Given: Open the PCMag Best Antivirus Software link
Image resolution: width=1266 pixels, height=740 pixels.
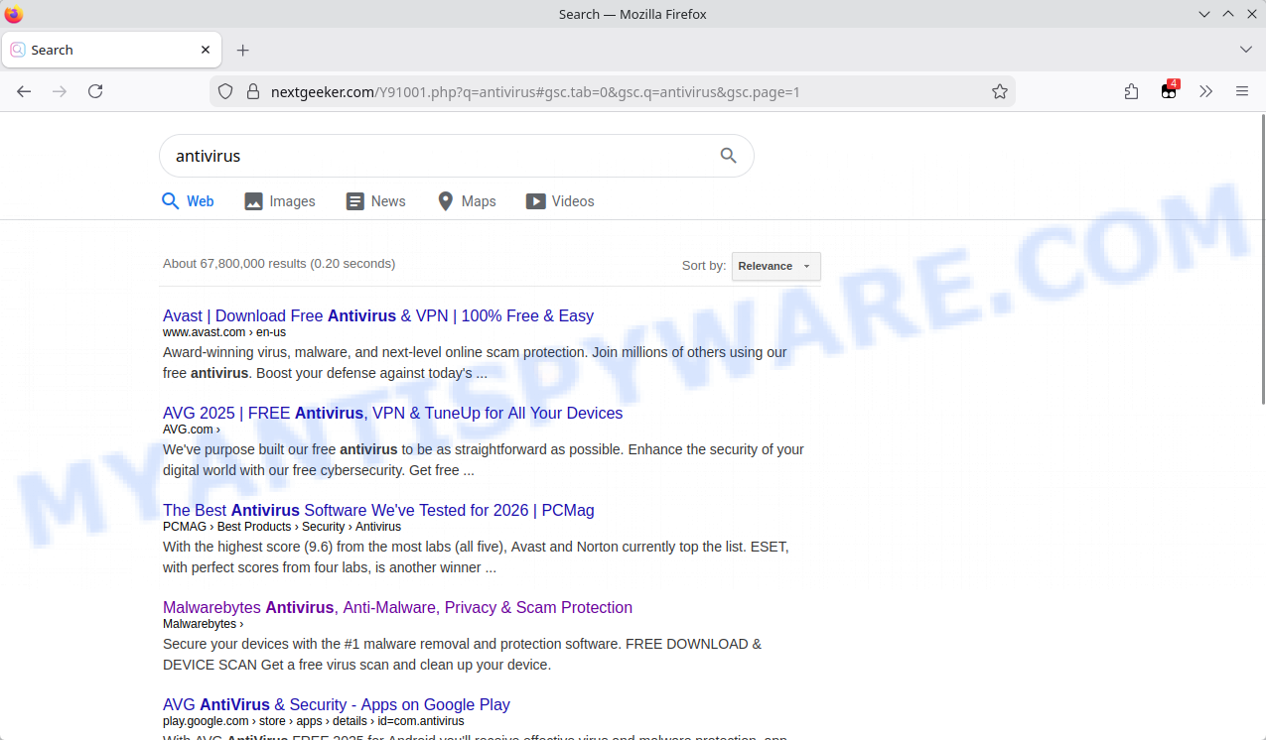Looking at the screenshot, I should (378, 510).
